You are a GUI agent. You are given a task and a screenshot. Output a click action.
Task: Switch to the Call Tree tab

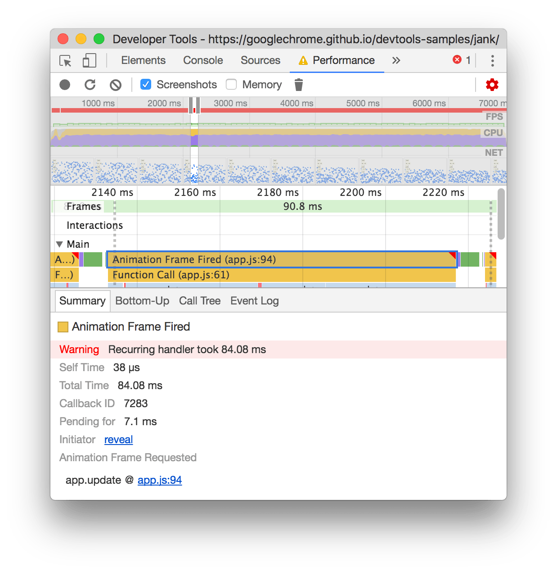200,301
